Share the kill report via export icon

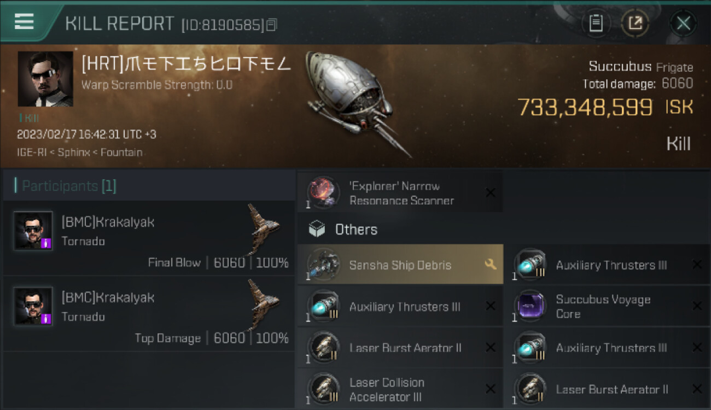click(636, 24)
